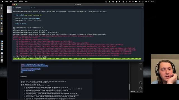Click tmux window '1:bash' in status bar
The image size is (179, 100).
point(28,59)
